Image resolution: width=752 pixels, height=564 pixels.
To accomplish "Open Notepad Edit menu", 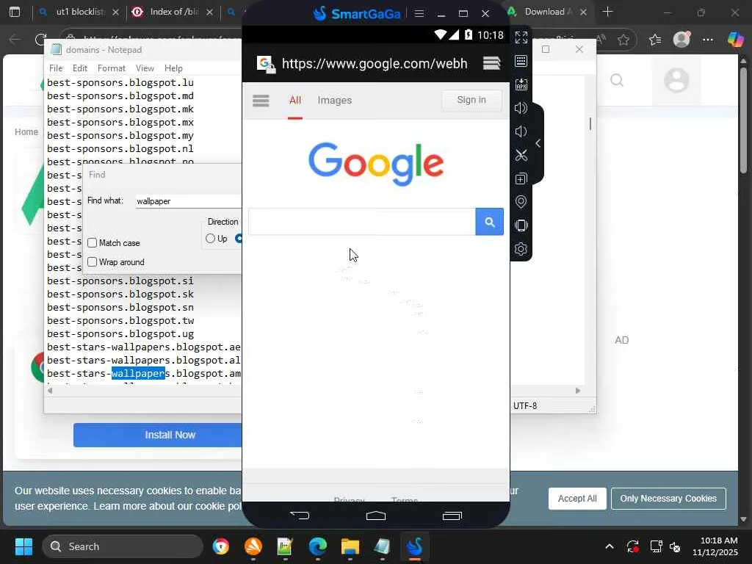I will coord(79,68).
